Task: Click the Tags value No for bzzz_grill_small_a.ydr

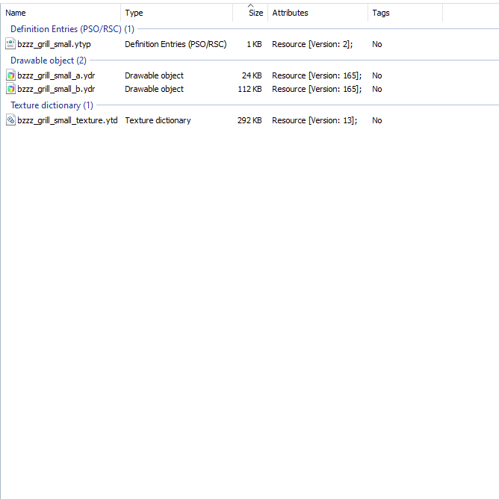Action: pos(377,75)
